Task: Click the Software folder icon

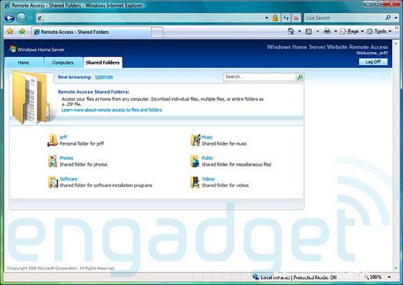Action: (53, 182)
